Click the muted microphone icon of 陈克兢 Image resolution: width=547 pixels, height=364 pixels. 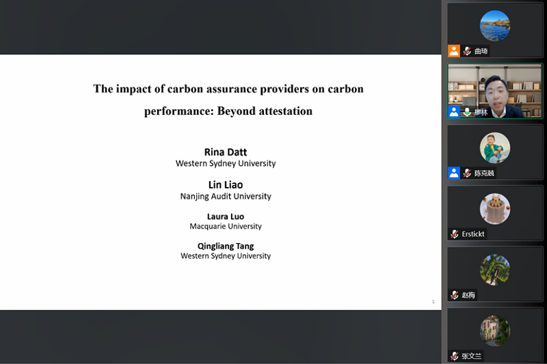(467, 173)
